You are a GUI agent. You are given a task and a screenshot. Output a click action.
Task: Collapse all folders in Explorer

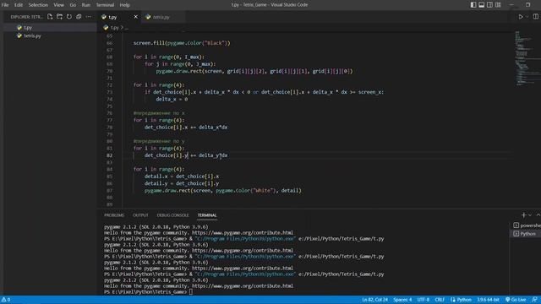79,17
